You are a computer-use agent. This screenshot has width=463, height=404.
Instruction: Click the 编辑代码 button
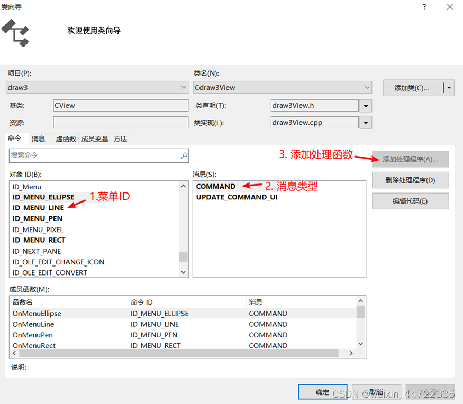point(410,201)
